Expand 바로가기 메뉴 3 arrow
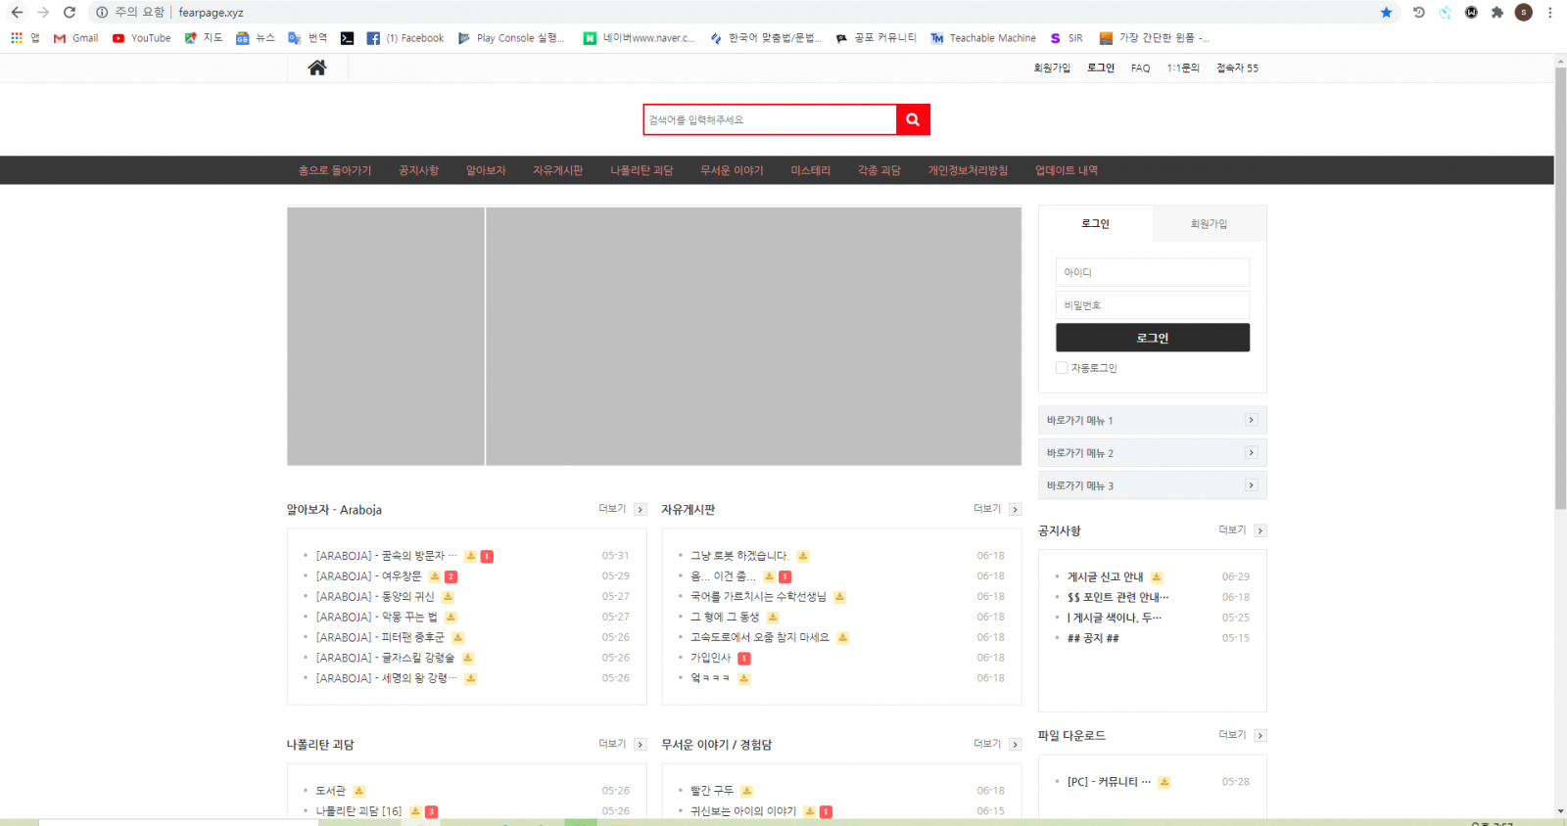Viewport: 1567px width, 826px height. click(1251, 485)
